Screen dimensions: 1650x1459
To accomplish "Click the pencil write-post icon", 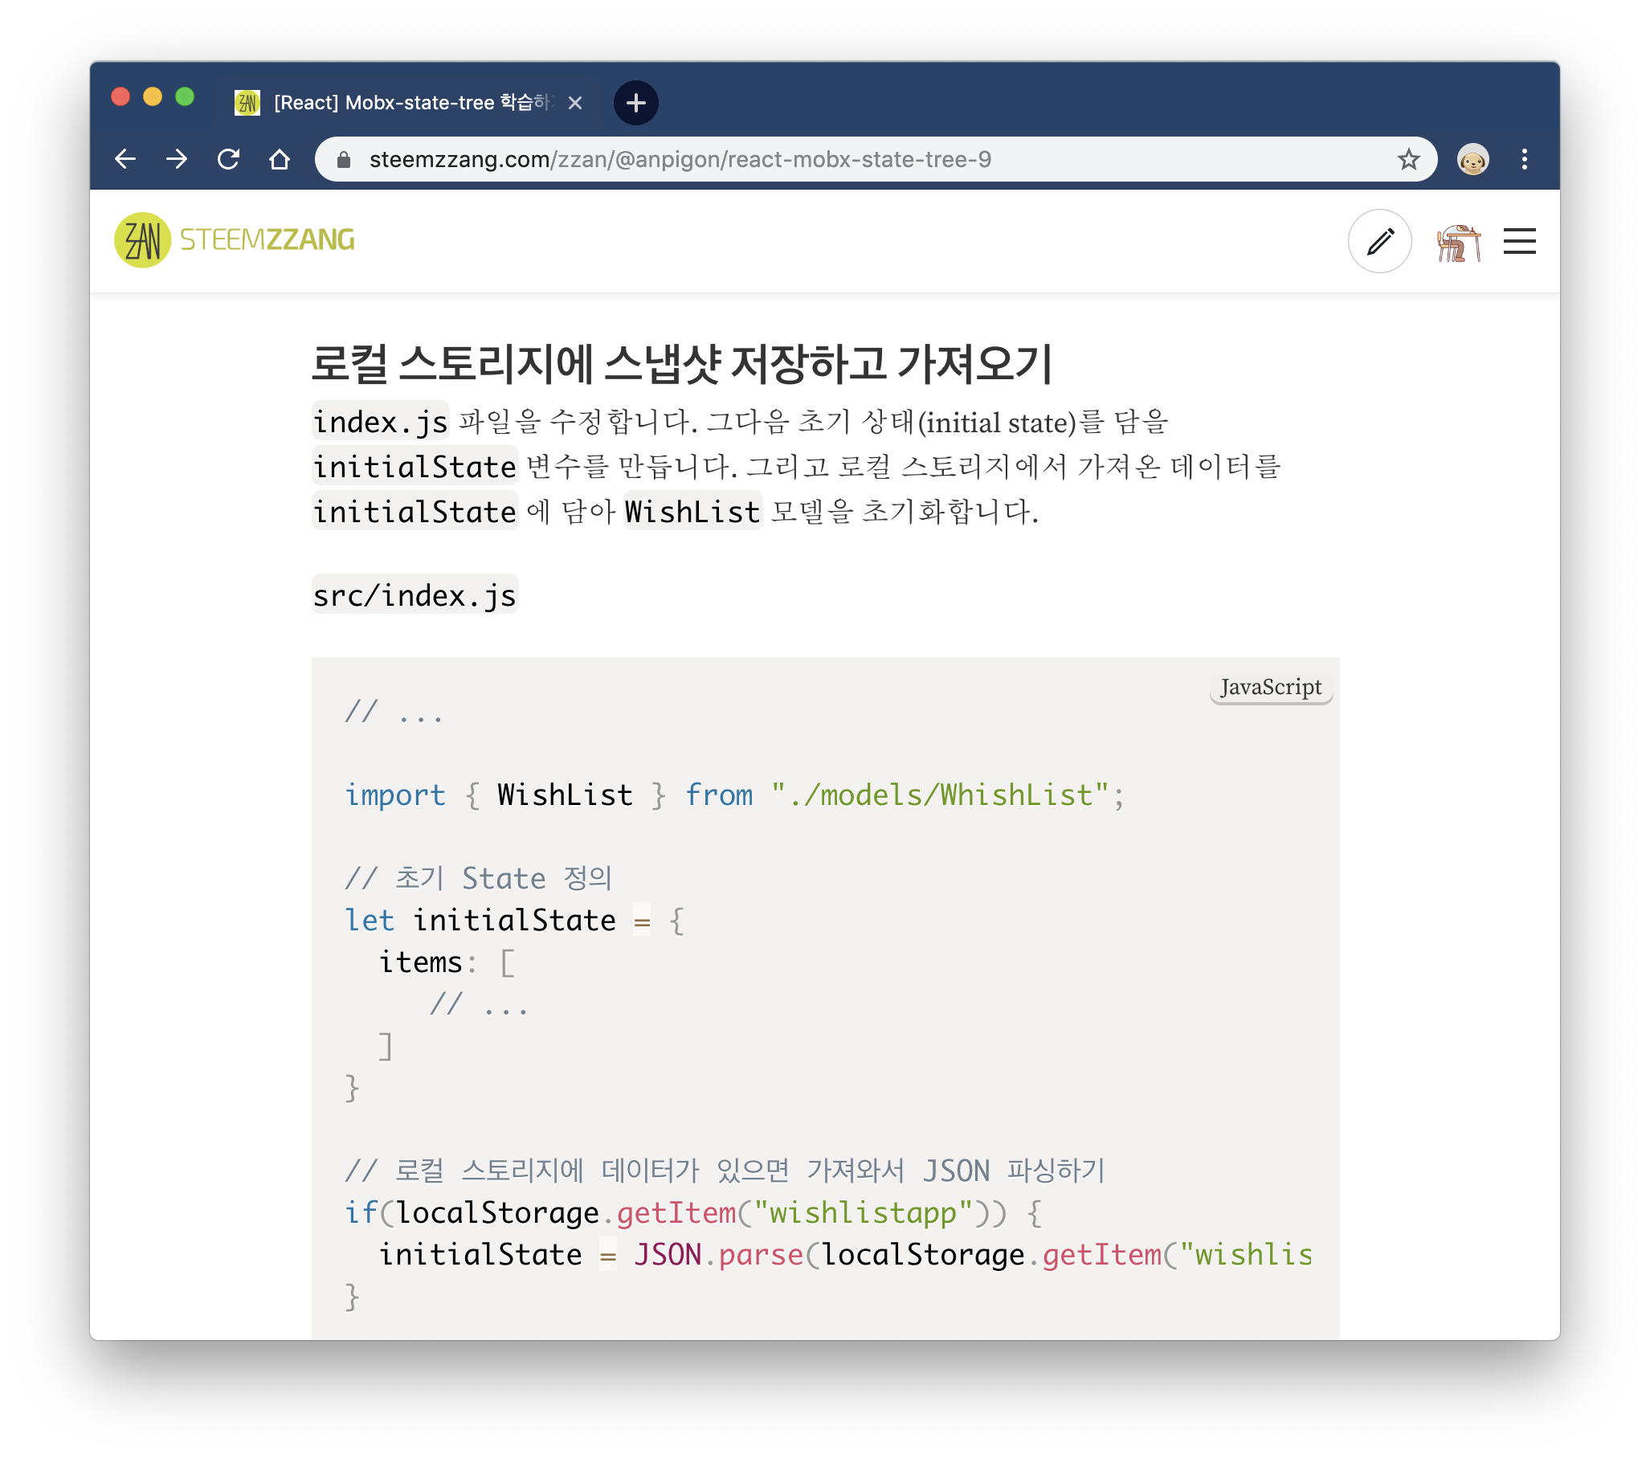I will (1379, 240).
